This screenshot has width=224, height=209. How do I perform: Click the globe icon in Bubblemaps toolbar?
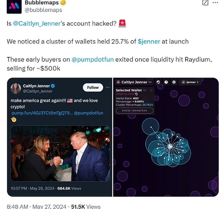tap(158, 82)
